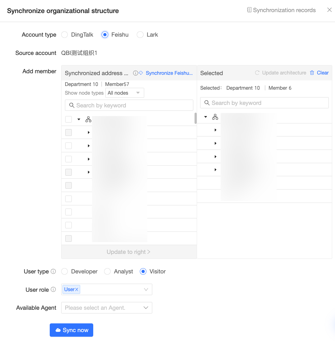Check the root organization checkbox in the left tree
335x342 pixels.
pyautogui.click(x=69, y=119)
